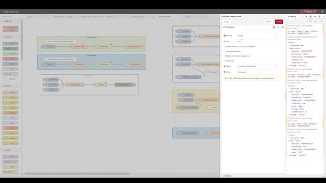Click Delete in the edit dialog
This screenshot has width=326, height=183.
[226, 22]
